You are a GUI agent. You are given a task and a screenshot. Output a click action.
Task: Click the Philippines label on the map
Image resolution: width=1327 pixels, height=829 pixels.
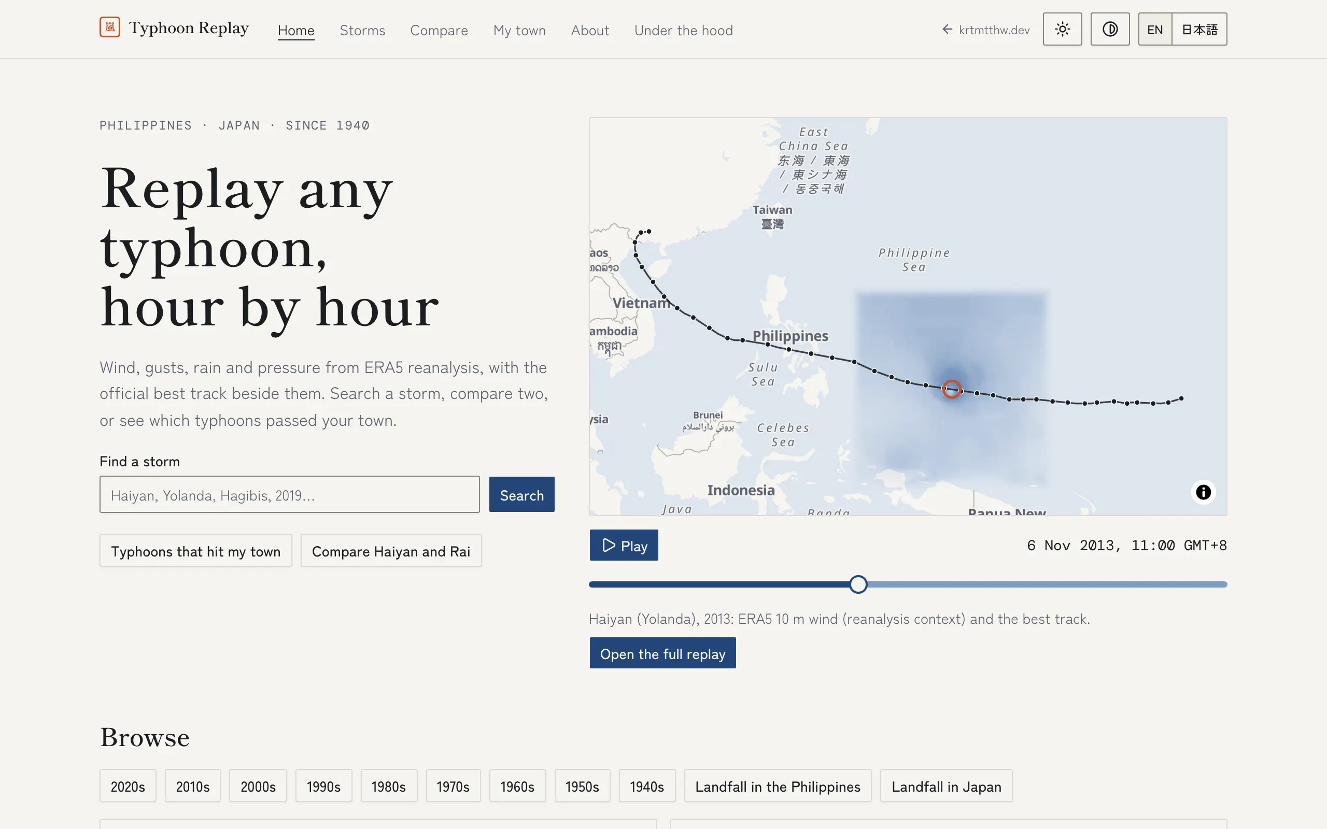[x=790, y=336]
